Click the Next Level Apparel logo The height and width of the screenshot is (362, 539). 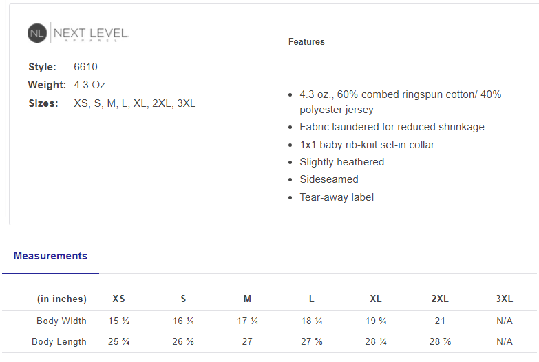pyautogui.click(x=78, y=33)
